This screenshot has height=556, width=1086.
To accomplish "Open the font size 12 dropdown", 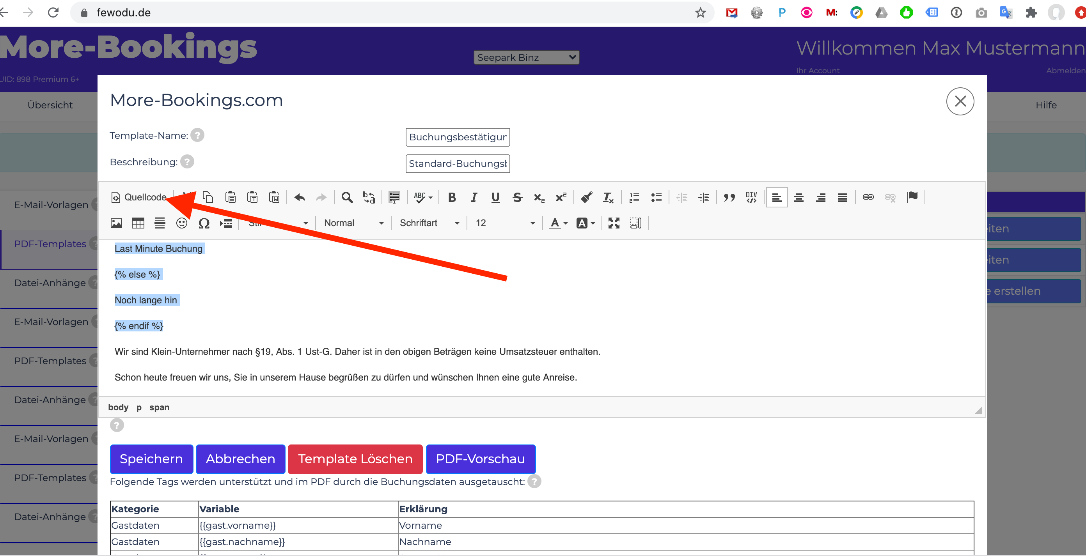I will 505,223.
